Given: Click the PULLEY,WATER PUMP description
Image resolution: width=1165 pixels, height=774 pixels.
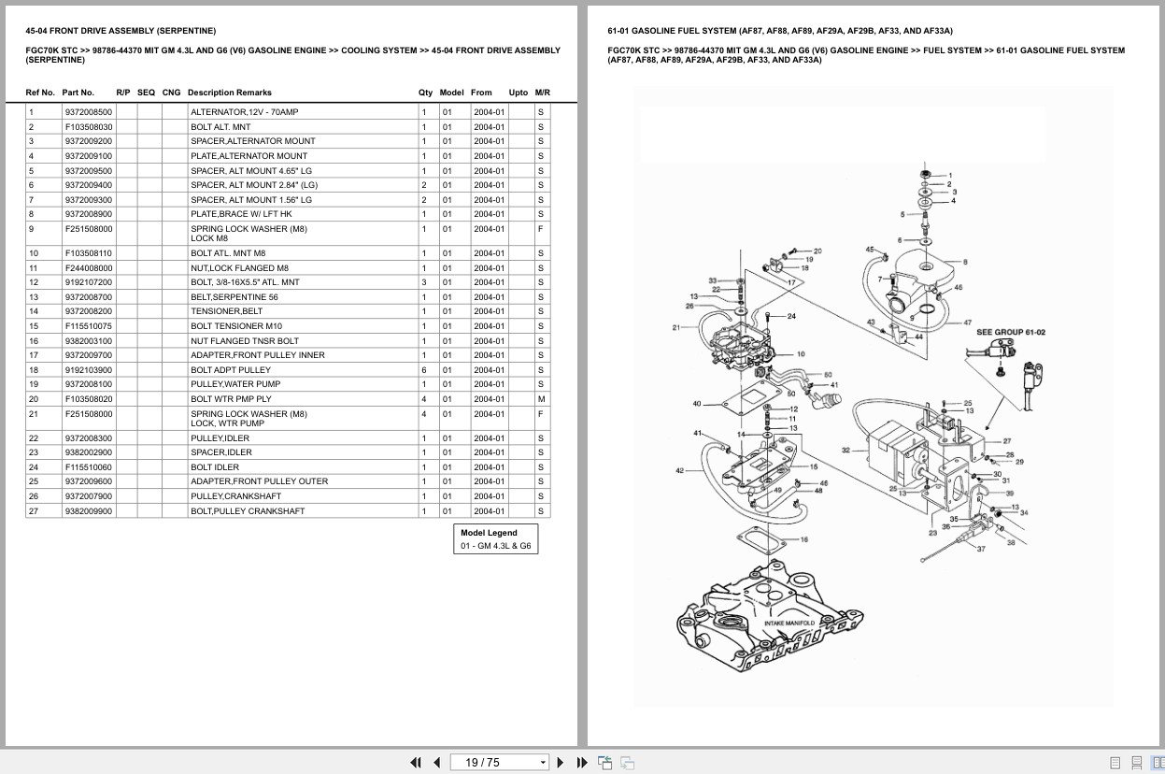Looking at the screenshot, I should (x=235, y=384).
